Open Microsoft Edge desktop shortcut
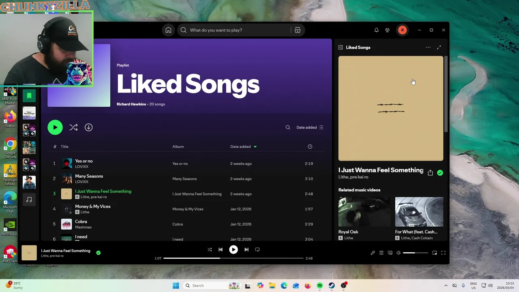This screenshot has width=519, height=292. [x=10, y=203]
